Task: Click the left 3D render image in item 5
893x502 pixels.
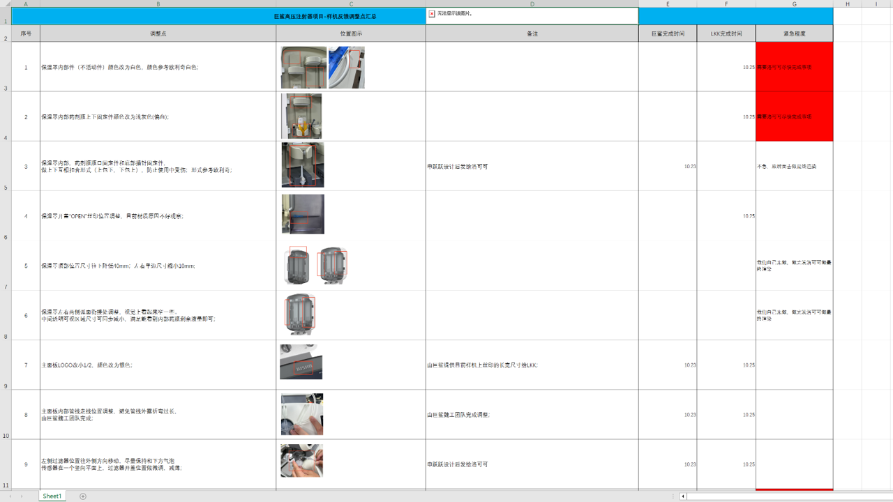Action: point(297,265)
